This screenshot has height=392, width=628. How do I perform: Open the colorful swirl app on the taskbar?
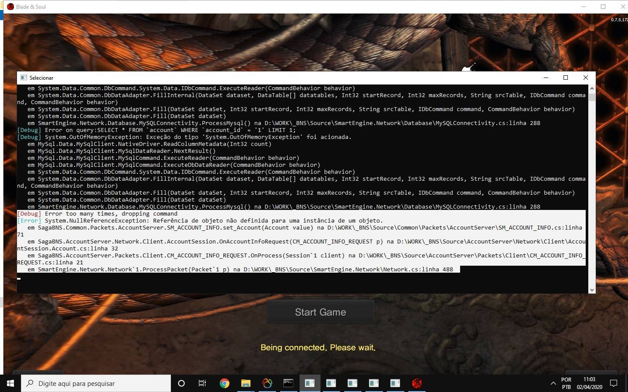coord(267,383)
